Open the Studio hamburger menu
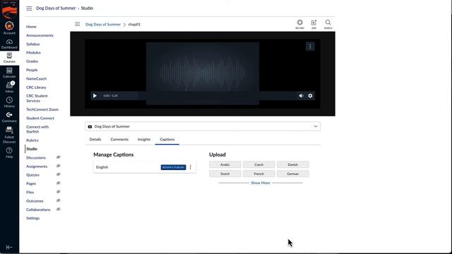The image size is (452, 254). click(x=77, y=24)
